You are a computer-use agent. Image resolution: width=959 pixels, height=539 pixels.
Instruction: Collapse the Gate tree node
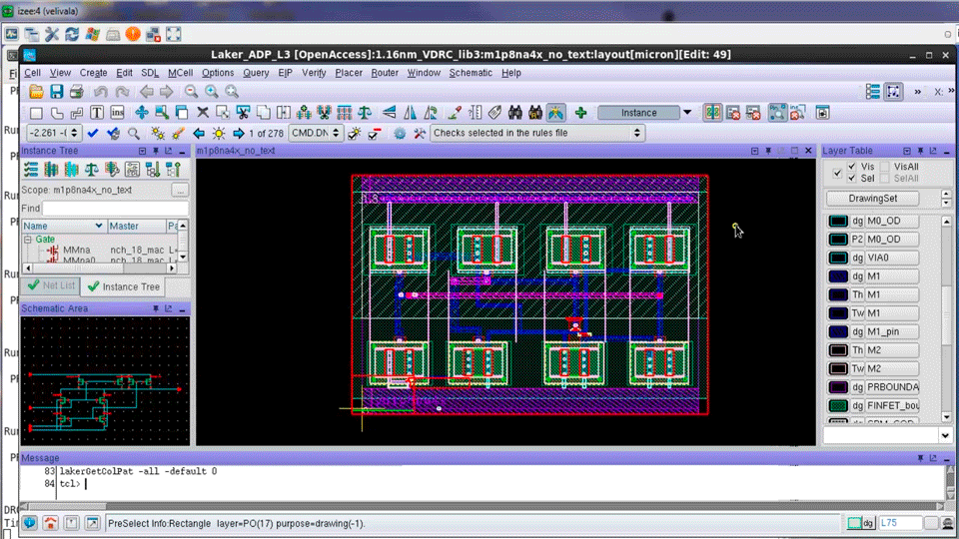click(x=28, y=240)
